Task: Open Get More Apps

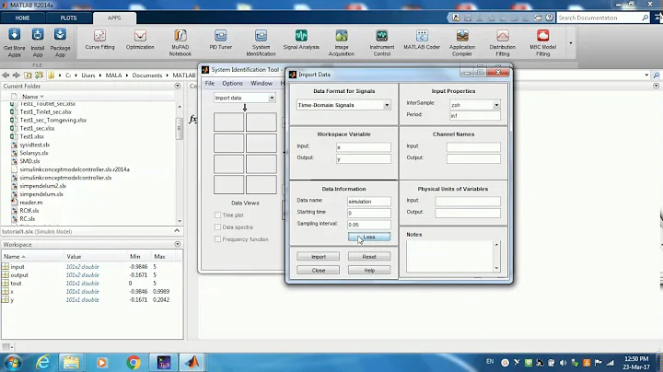Action: click(15, 42)
